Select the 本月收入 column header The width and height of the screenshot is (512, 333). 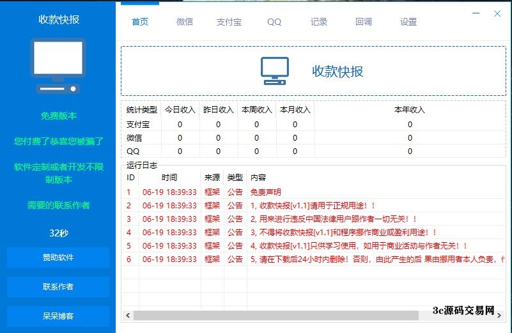click(x=295, y=110)
